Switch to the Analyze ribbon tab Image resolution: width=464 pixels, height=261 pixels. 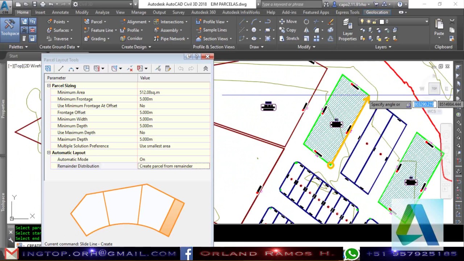102,12
